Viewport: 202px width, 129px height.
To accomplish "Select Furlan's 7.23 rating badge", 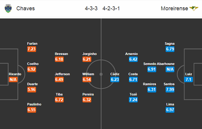I will pyautogui.click(x=32, y=49).
